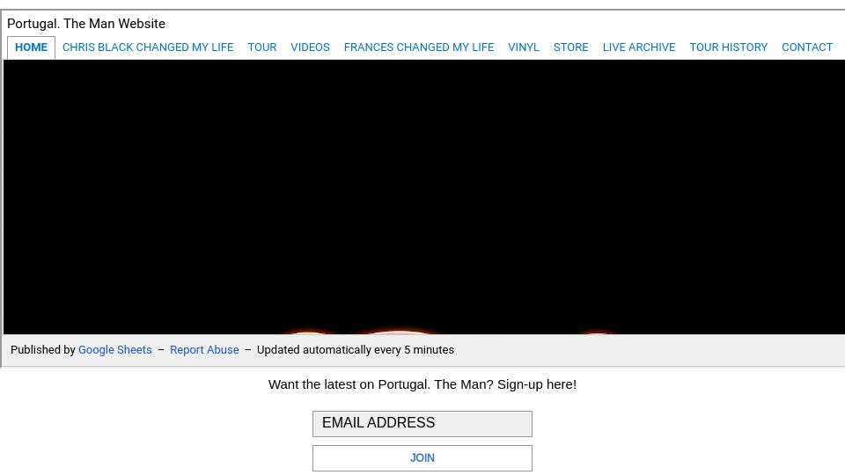Click the 'Want the latest on Portugal. The Man?' text
Screen dimensions: 845x475
(381, 384)
